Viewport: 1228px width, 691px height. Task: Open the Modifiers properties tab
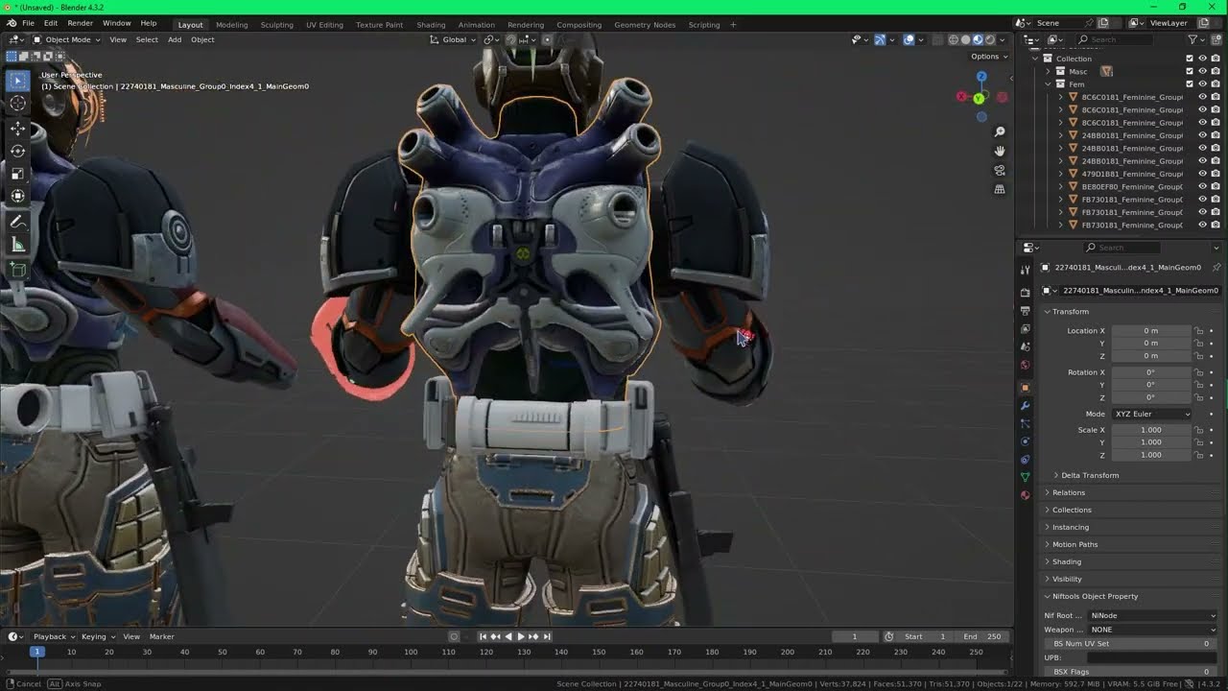1025,405
